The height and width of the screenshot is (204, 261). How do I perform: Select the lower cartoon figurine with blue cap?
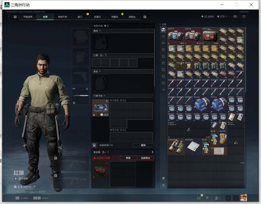tap(206, 147)
